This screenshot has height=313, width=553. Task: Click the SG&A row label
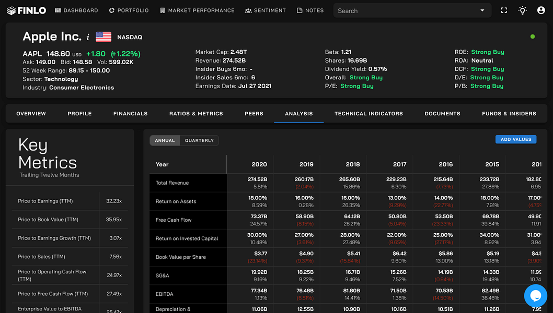point(162,275)
